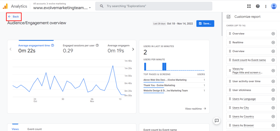Image resolution: width=280 pixels, height=131 pixels.
Task: Click the chart peak near Nov 11
Action: coord(113,66)
